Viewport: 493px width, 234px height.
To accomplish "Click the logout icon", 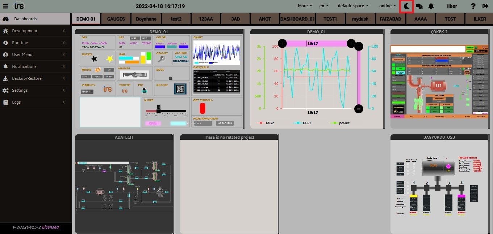I will 485,6.
